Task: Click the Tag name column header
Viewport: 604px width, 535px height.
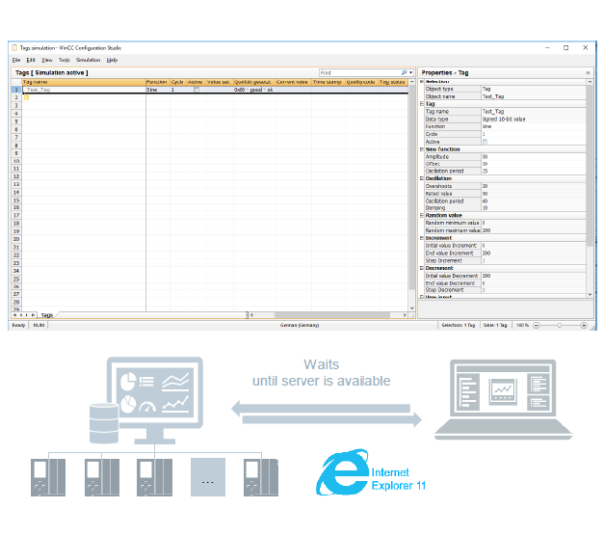Action: [83, 82]
